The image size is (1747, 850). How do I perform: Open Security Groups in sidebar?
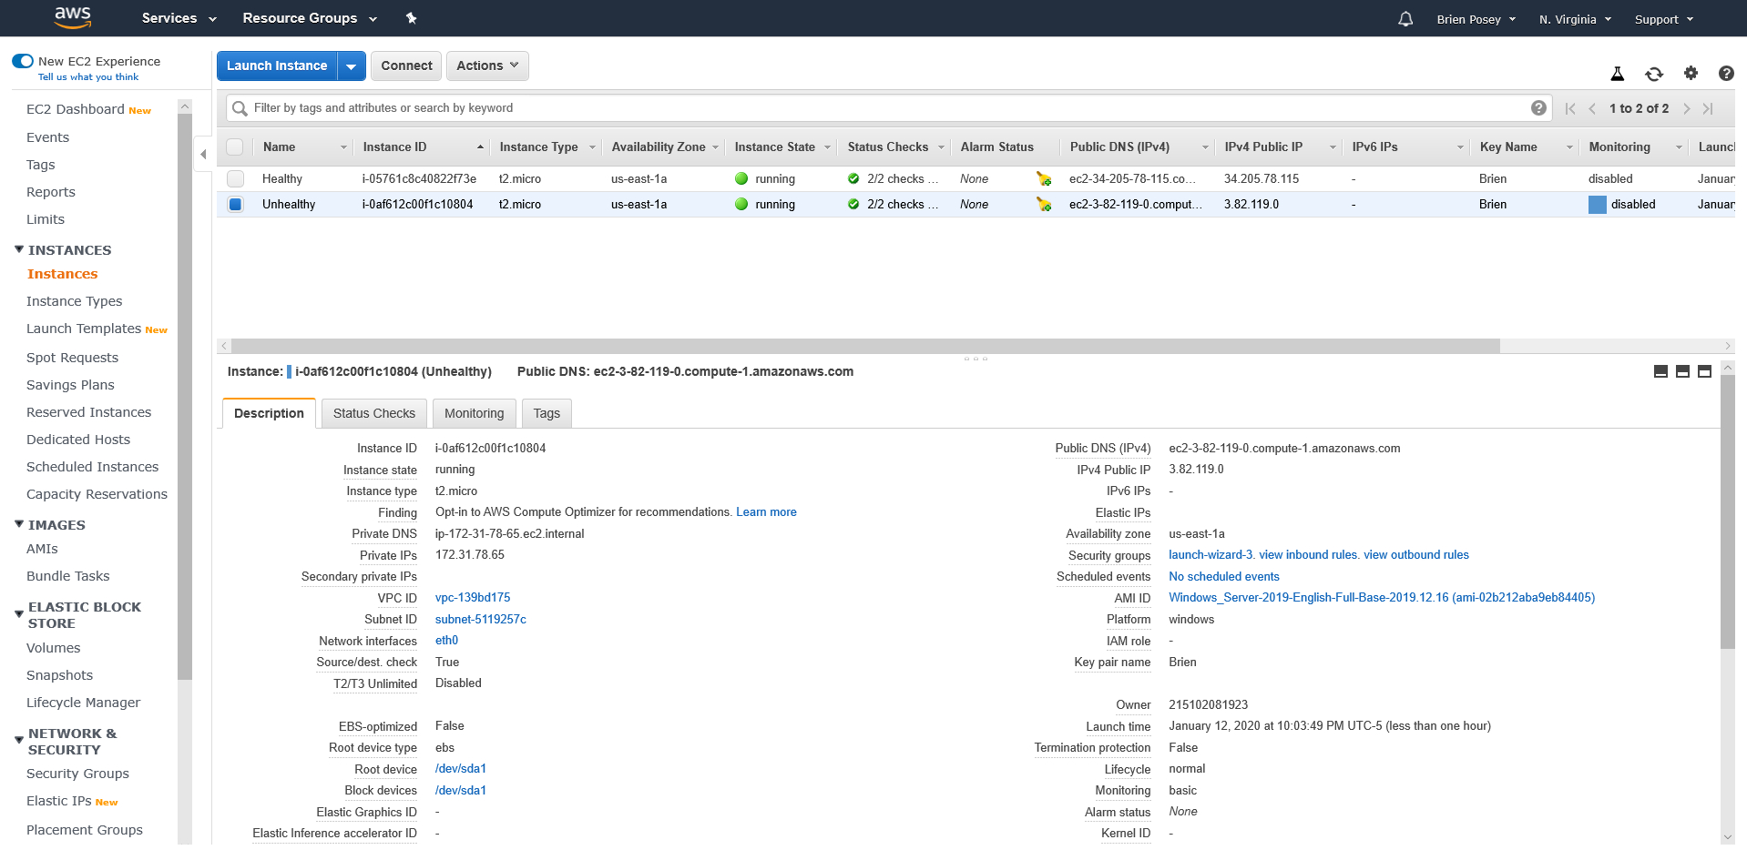click(77, 774)
